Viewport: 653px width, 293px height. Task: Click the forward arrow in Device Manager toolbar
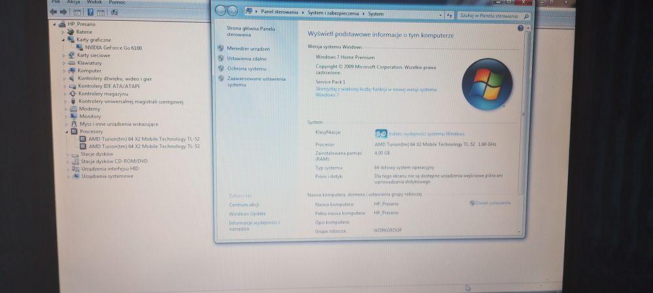[x=63, y=12]
